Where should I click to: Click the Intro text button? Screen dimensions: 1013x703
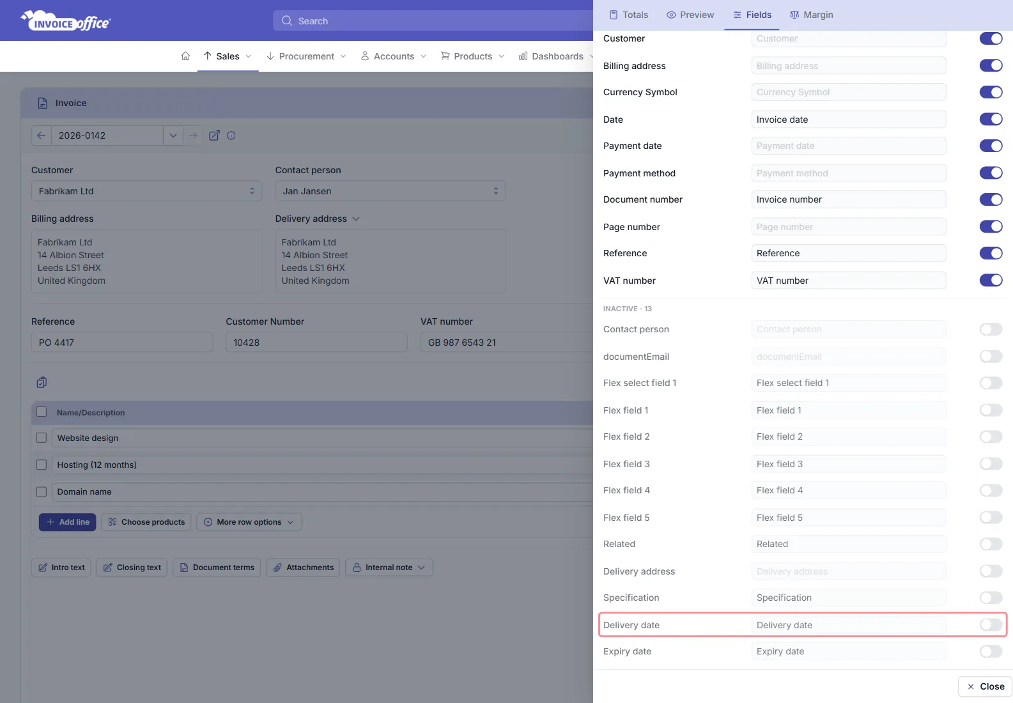coord(61,568)
